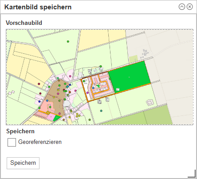
Task: Collapse the Kartenbild speichern panel
Action: pyautogui.click(x=182, y=7)
